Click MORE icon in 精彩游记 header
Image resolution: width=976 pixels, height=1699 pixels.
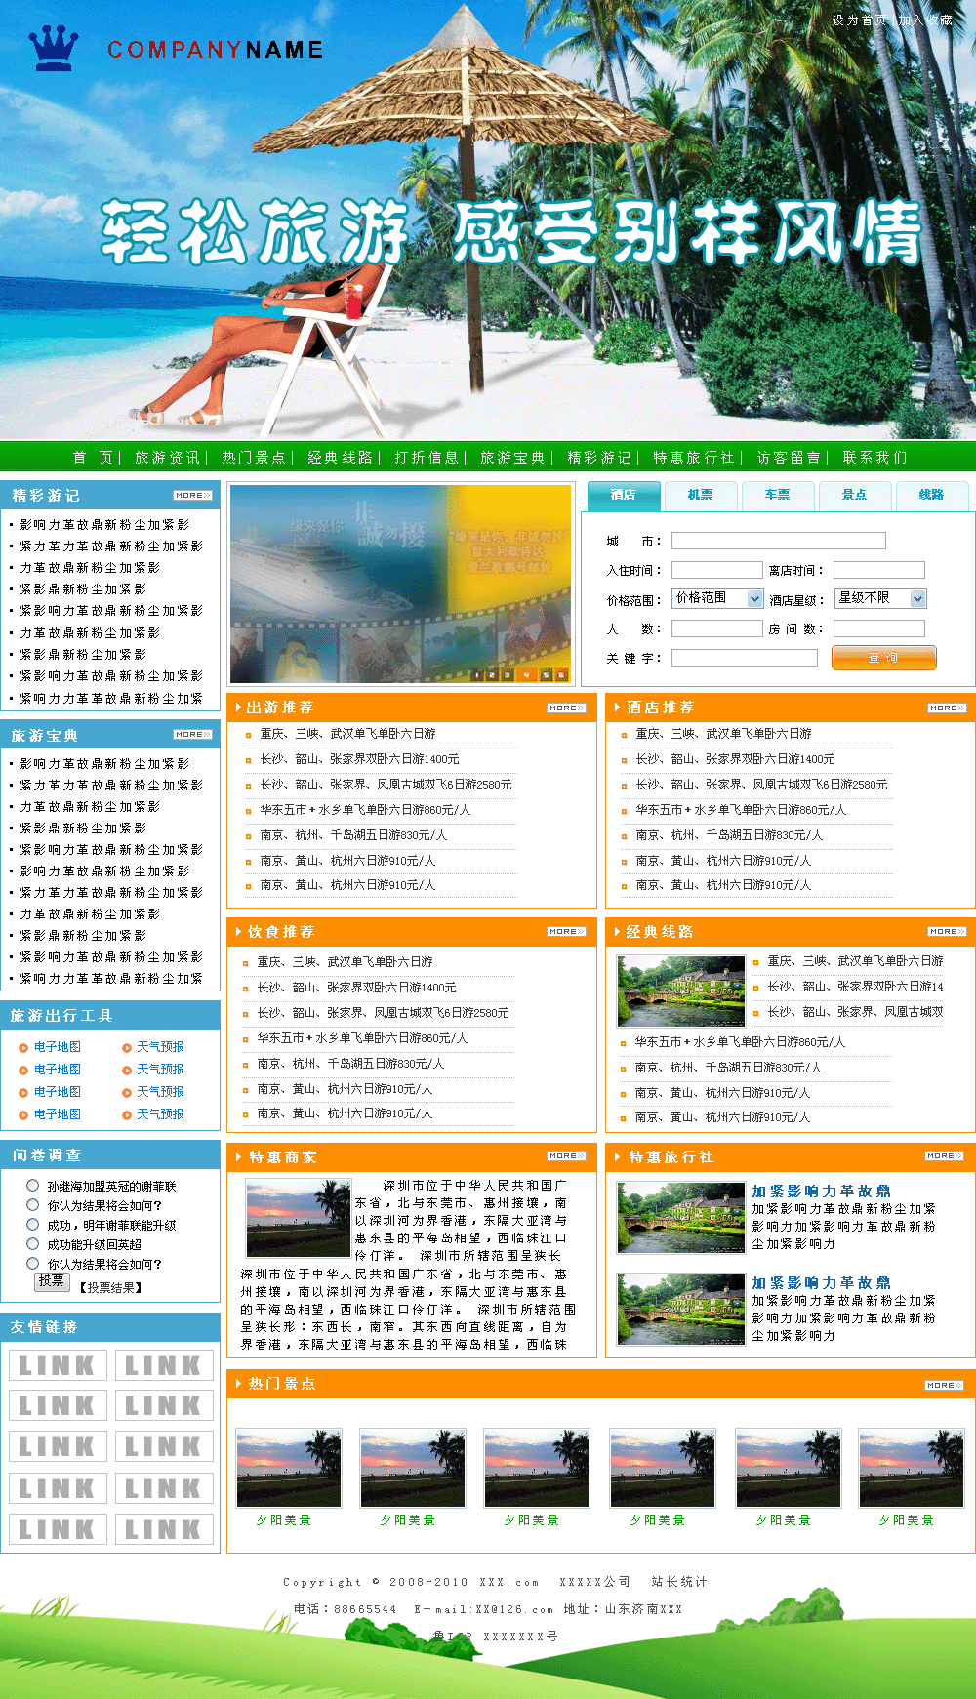(192, 496)
